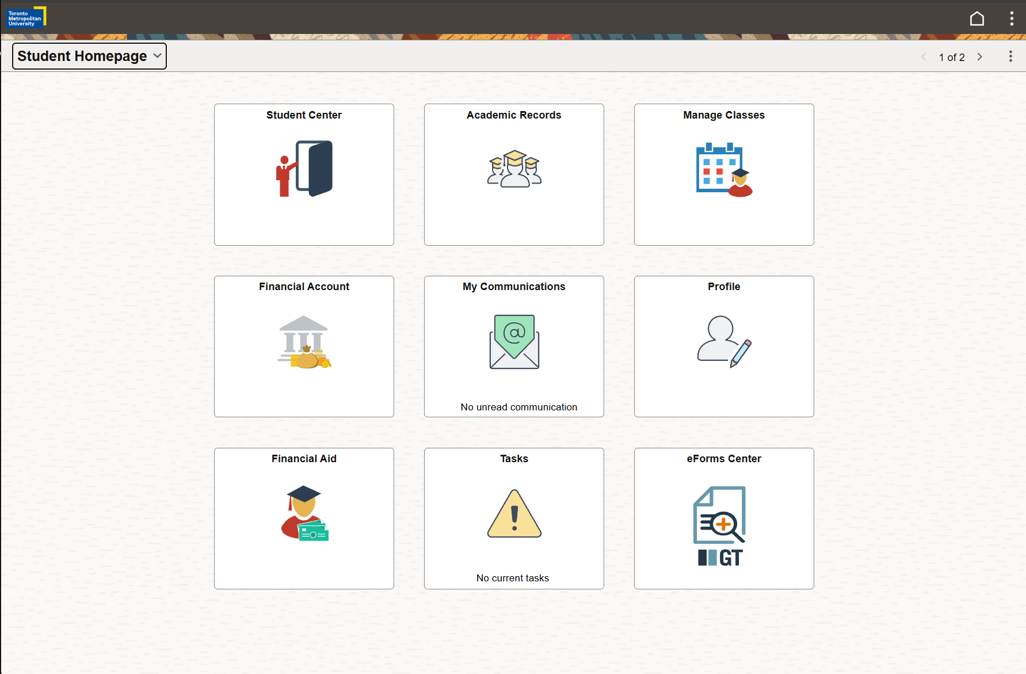Click the Financial Account bank icon
Screen dimensions: 1026x674
(x=304, y=342)
